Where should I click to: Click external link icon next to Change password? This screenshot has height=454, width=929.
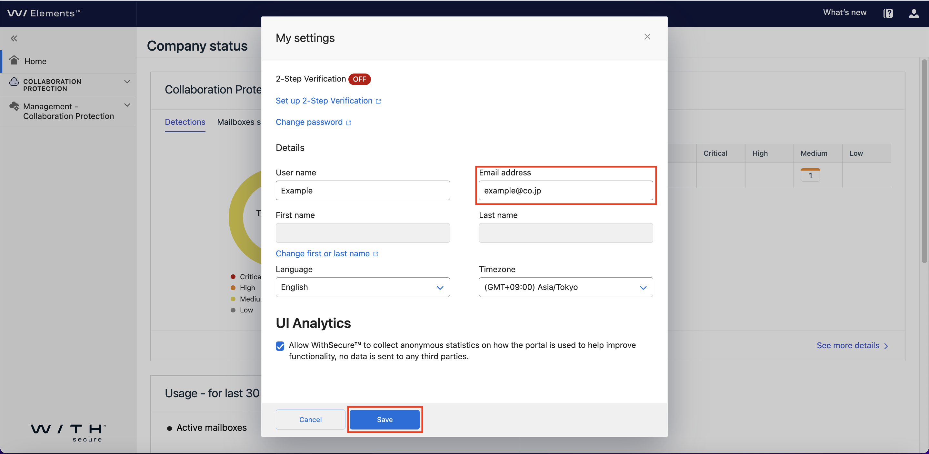click(x=348, y=123)
